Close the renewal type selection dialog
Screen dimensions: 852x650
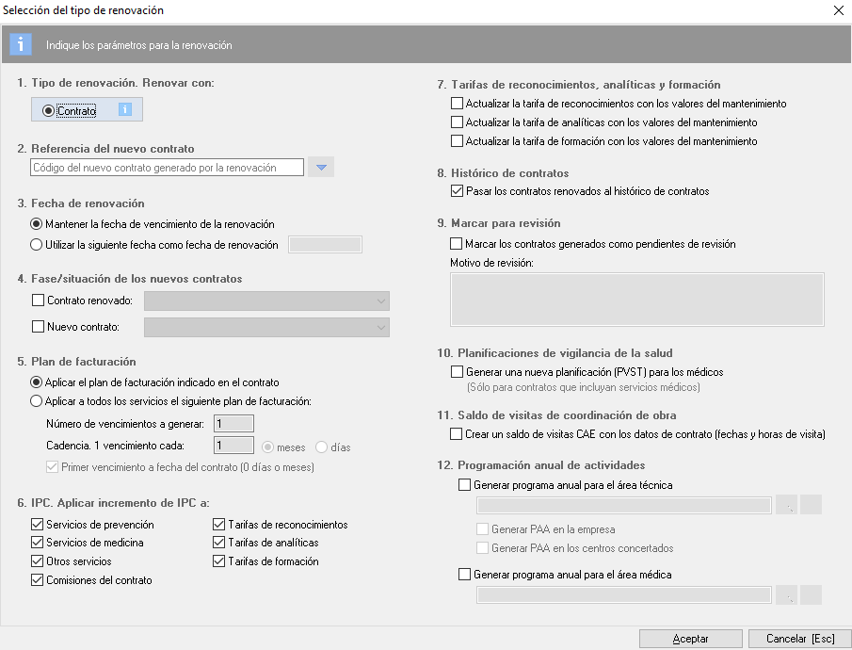pos(838,10)
